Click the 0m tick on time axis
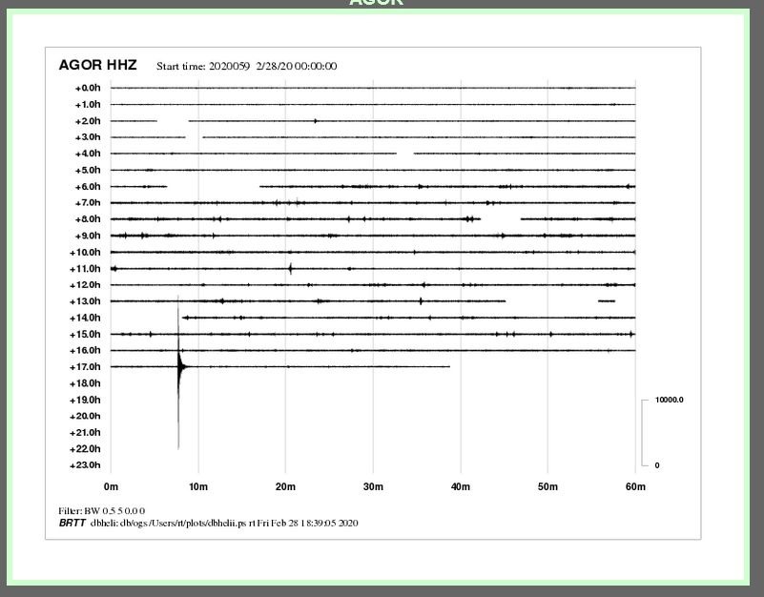 (x=111, y=487)
